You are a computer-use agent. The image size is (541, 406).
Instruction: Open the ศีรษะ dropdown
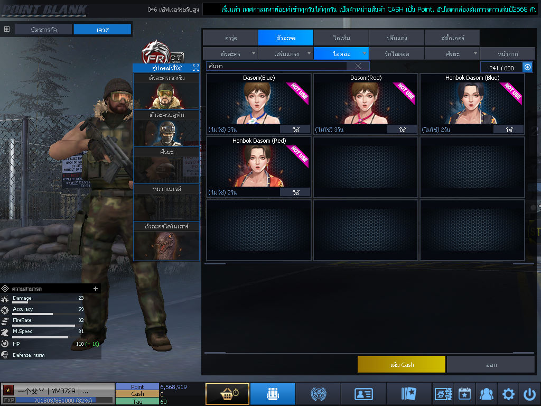tap(452, 53)
